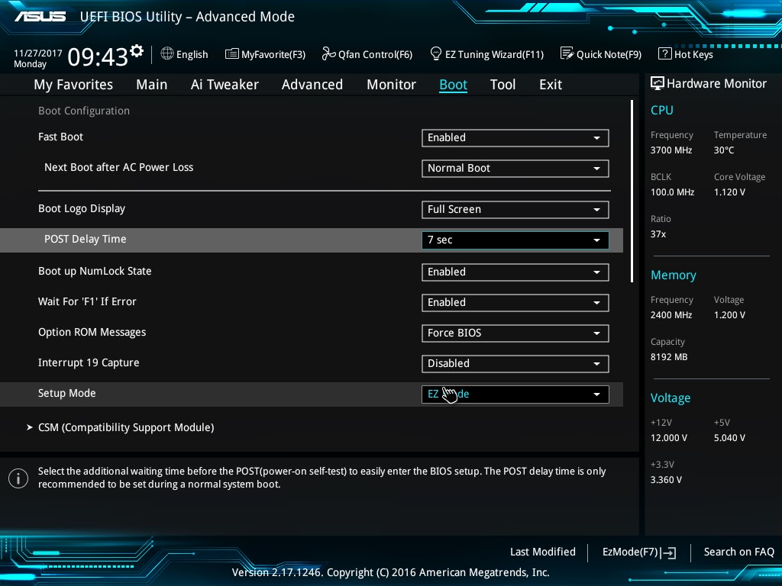
Task: Click CPU temperature value 30°C
Action: tap(724, 150)
